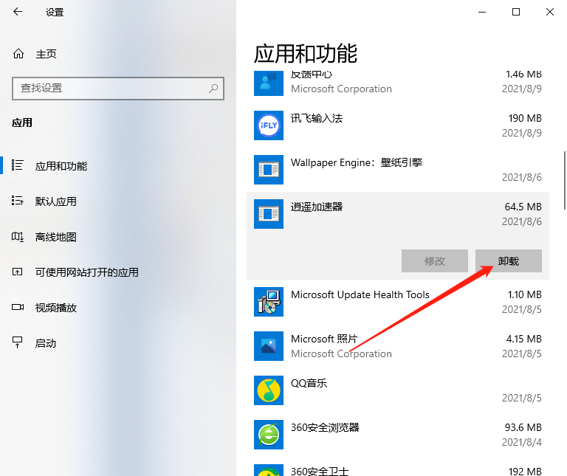Go back with the arrow icon
This screenshot has height=476, width=567.
point(18,12)
